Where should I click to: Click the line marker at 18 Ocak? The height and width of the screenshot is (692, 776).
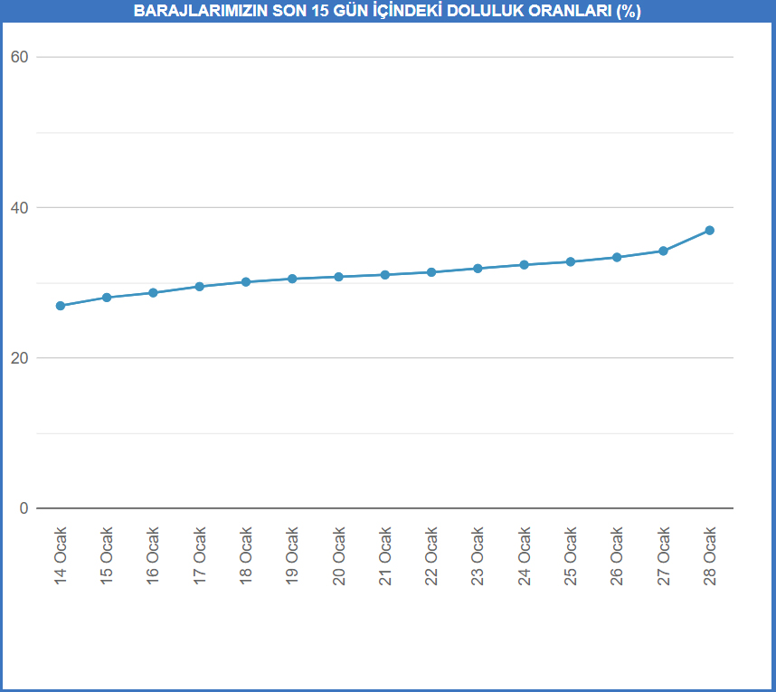(x=246, y=282)
